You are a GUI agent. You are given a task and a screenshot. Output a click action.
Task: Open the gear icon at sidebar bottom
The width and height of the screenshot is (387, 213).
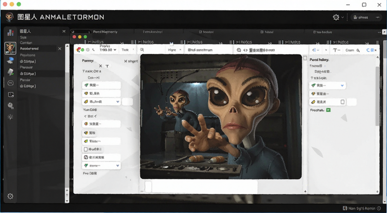tap(10, 196)
